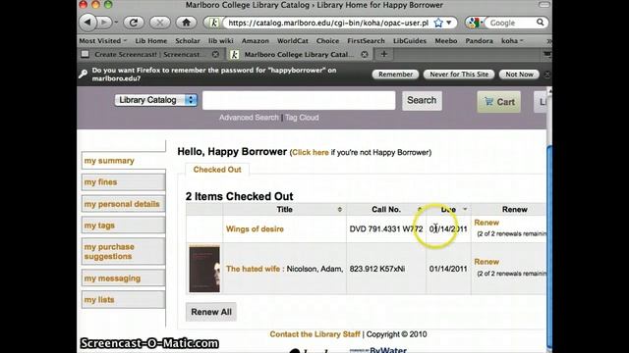Open my fines in the sidebar
Viewport: 629px width, 353px height.
[x=124, y=182]
